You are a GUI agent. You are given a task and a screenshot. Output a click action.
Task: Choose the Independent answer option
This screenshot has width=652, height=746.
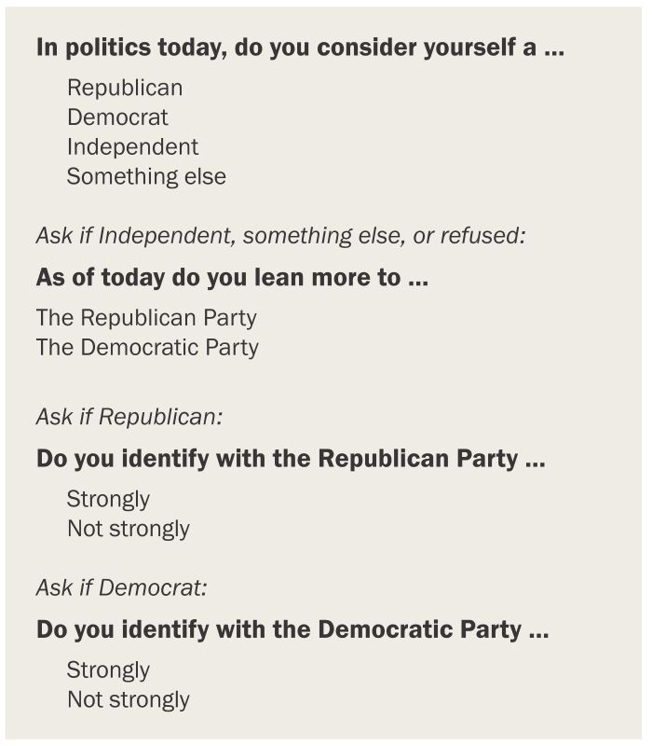point(132,146)
